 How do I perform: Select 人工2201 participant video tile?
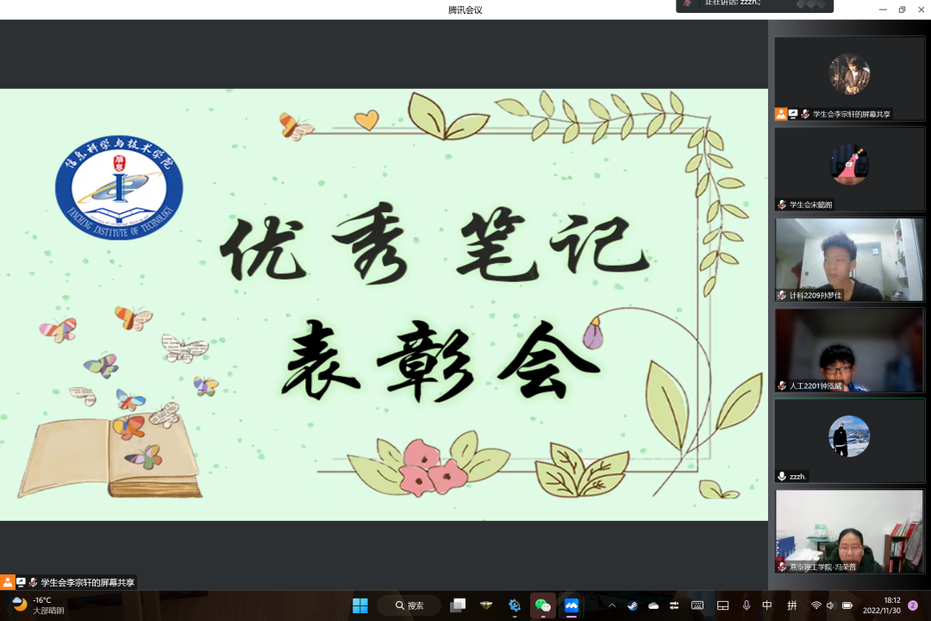point(849,350)
